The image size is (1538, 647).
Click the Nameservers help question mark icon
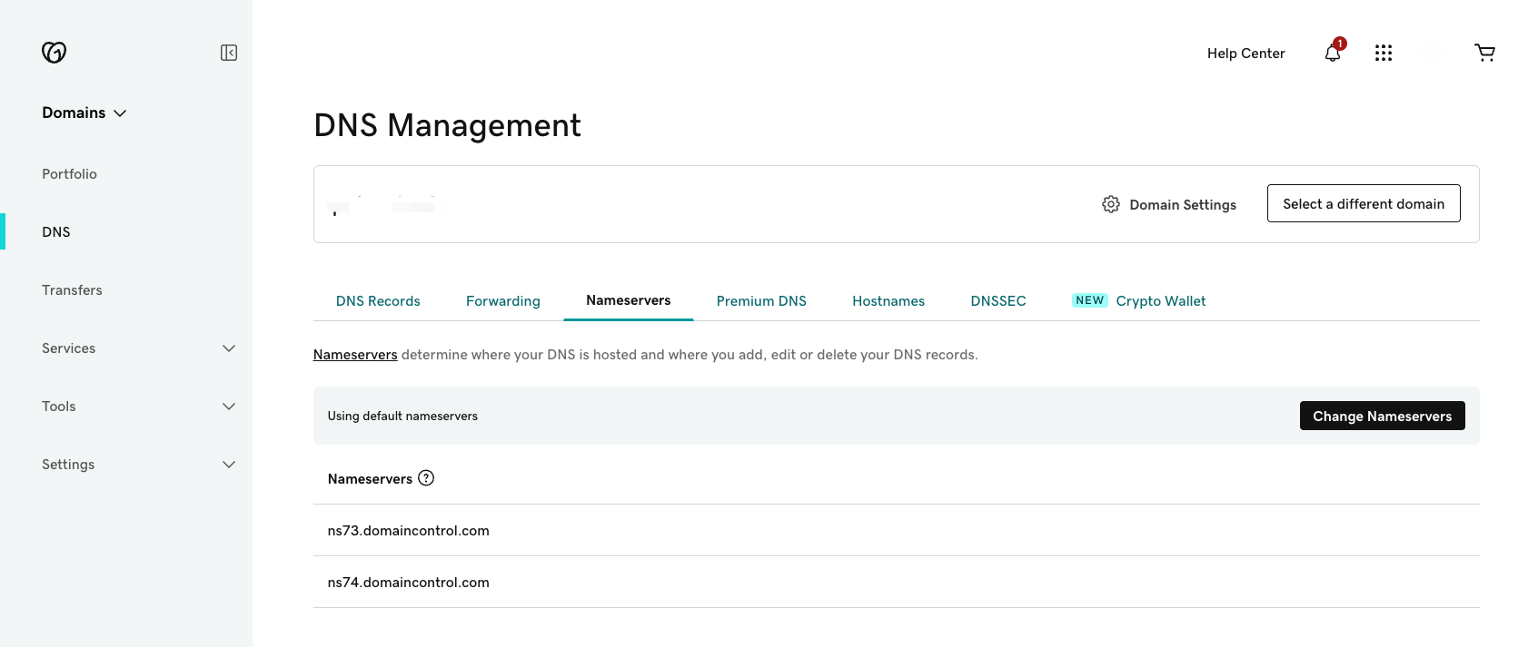[x=426, y=478]
